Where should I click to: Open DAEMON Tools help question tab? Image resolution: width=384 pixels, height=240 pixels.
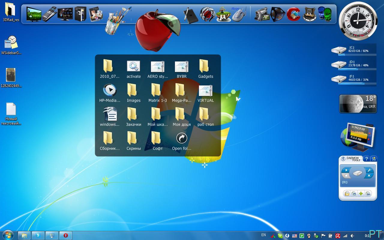(366, 159)
